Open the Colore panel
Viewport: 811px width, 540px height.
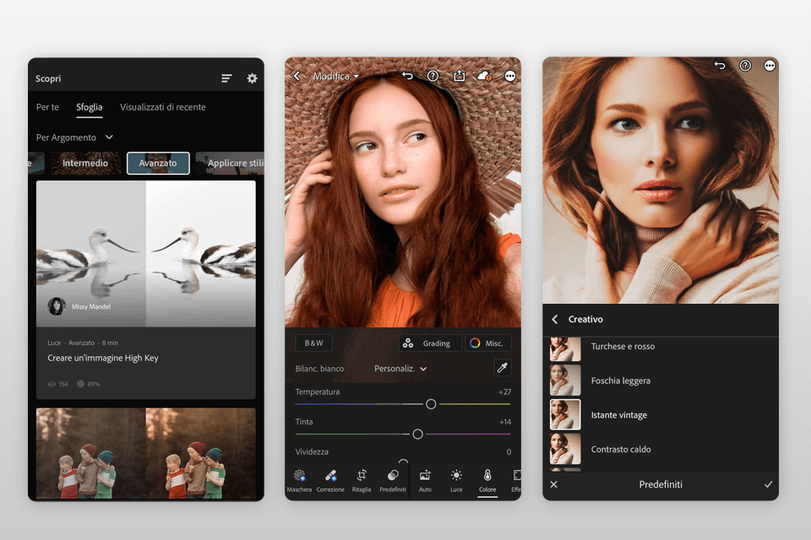click(487, 481)
